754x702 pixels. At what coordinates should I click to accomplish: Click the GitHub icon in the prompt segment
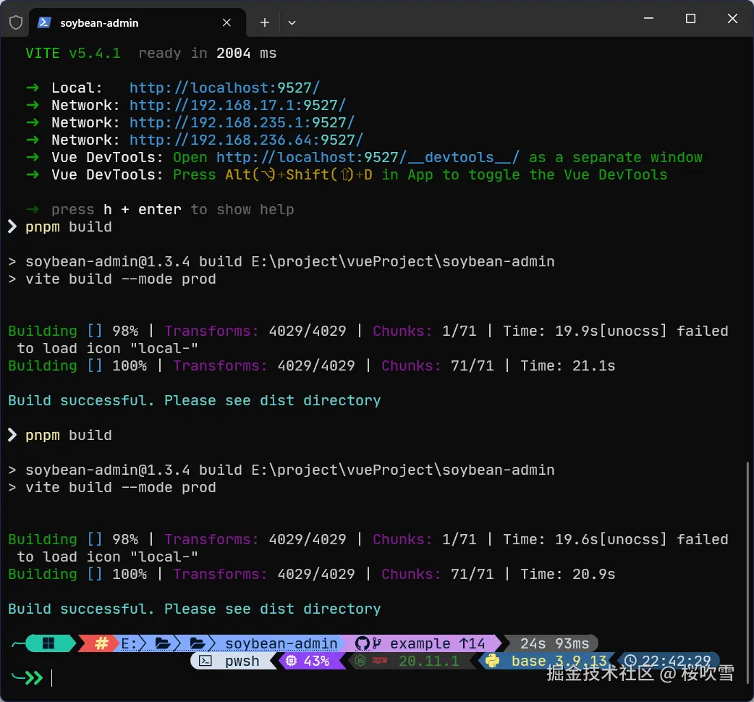(363, 643)
